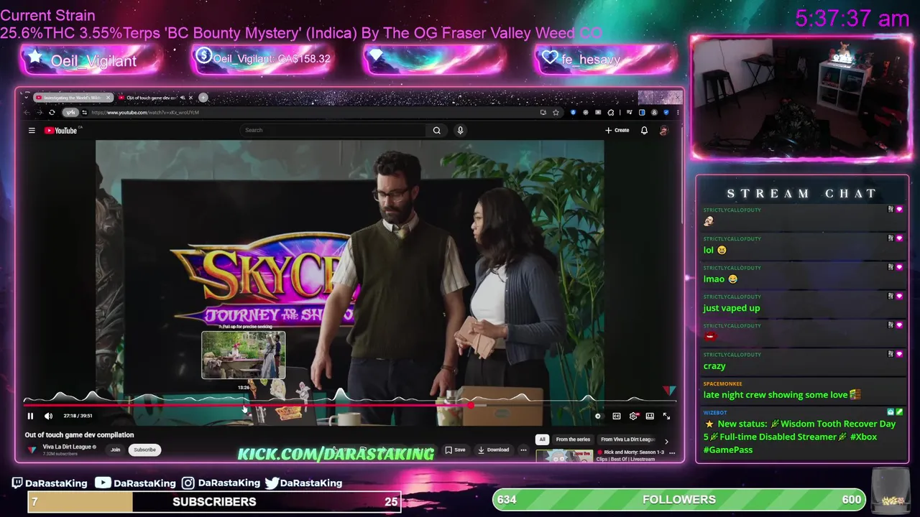Image resolution: width=920 pixels, height=517 pixels.
Task: Select the 'From the series' chip
Action: click(x=573, y=439)
